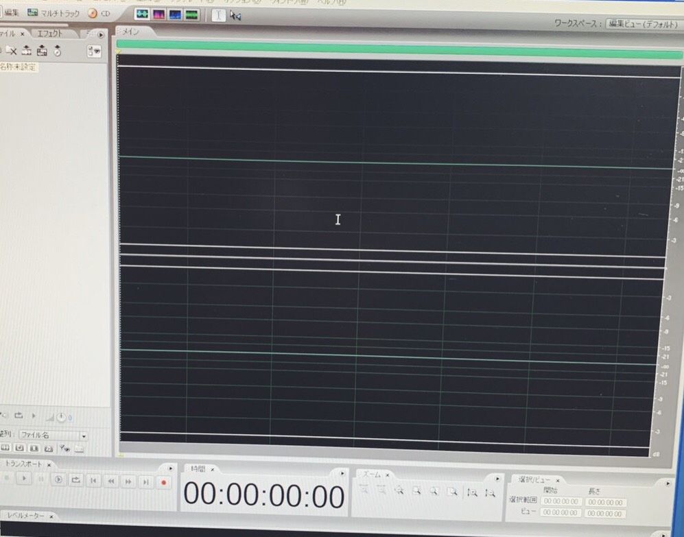Click the green horizontal range bar
Screen dimensions: 684x537
coord(398,48)
